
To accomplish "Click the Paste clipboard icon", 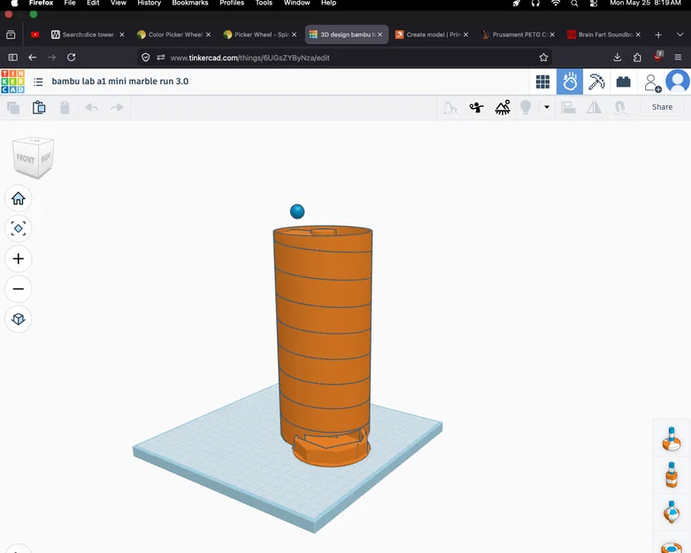I will [x=39, y=108].
